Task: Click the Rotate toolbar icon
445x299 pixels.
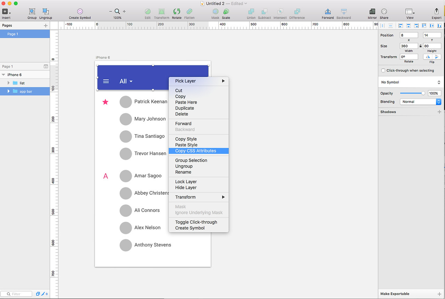Action: point(177,11)
